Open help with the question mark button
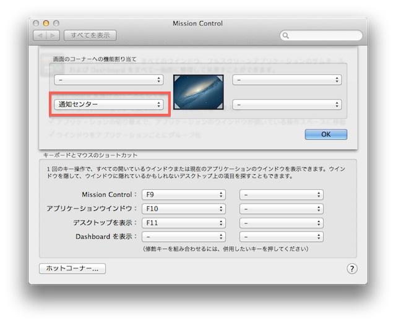The height and width of the screenshot is (324, 396). [x=352, y=269]
